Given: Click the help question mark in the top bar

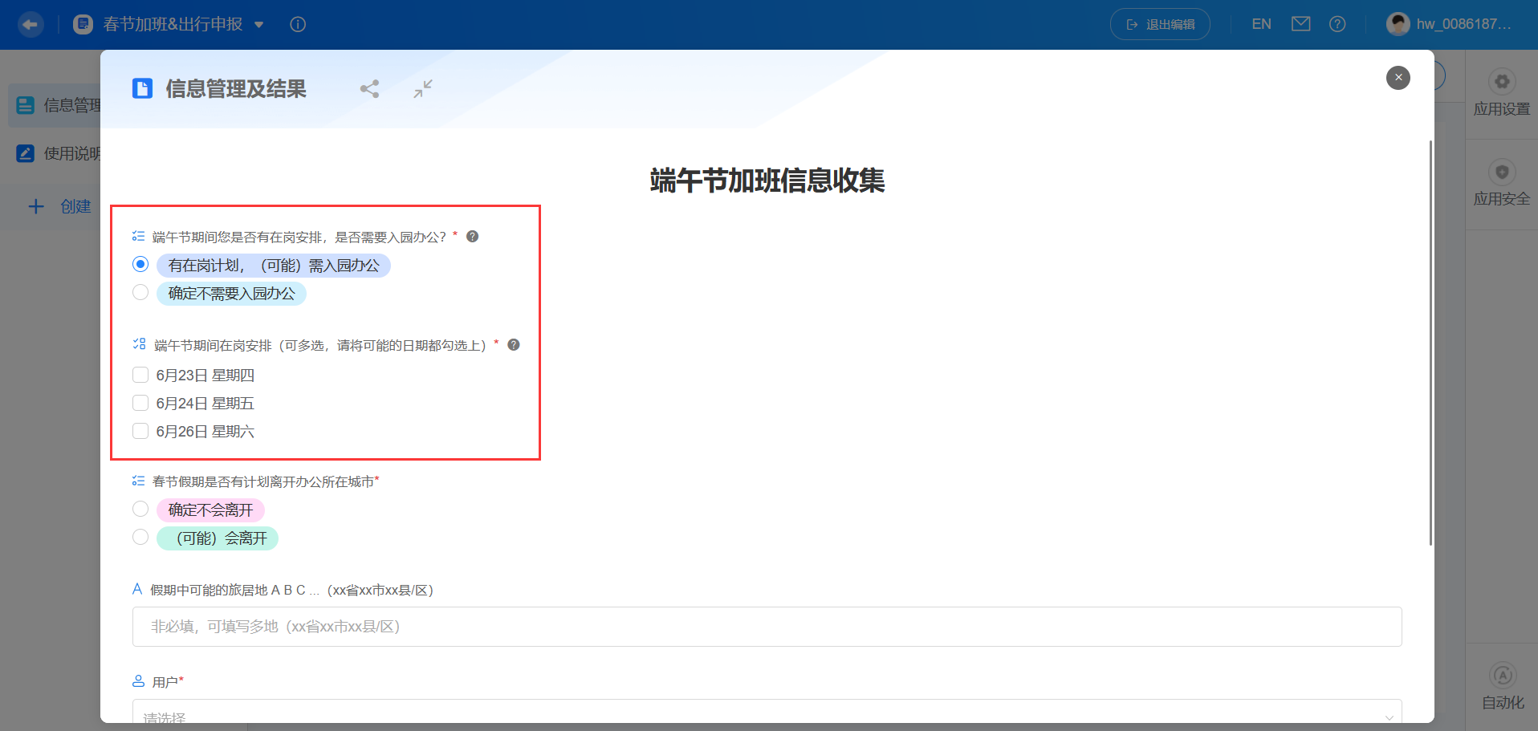Looking at the screenshot, I should point(1337,24).
